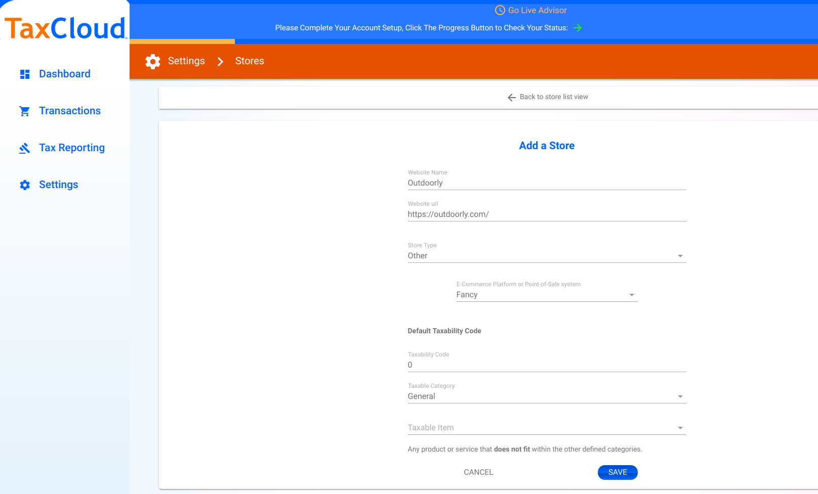
Task: Expand the Taxable Item dropdown
Action: pyautogui.click(x=547, y=428)
